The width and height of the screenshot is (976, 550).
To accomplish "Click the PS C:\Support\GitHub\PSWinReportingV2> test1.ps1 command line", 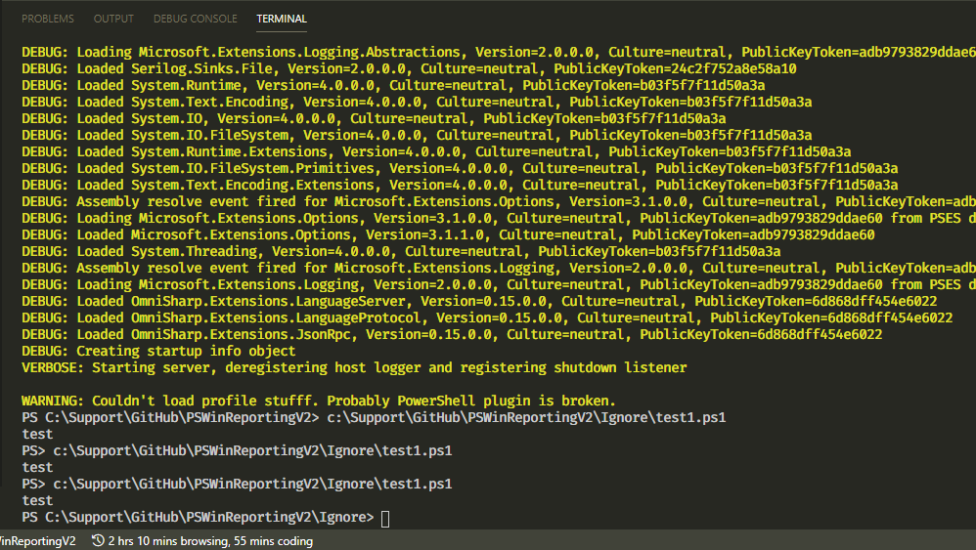I will pyautogui.click(x=374, y=417).
